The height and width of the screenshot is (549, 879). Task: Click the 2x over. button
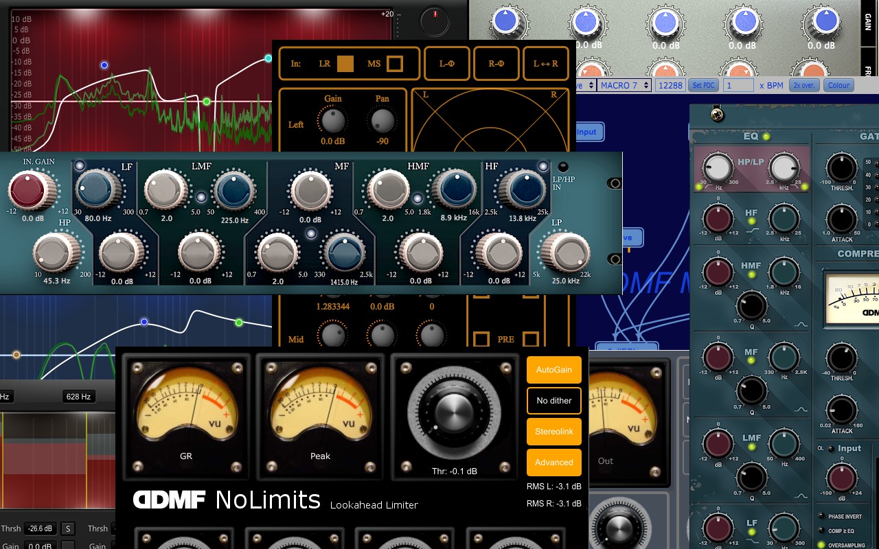pos(804,86)
